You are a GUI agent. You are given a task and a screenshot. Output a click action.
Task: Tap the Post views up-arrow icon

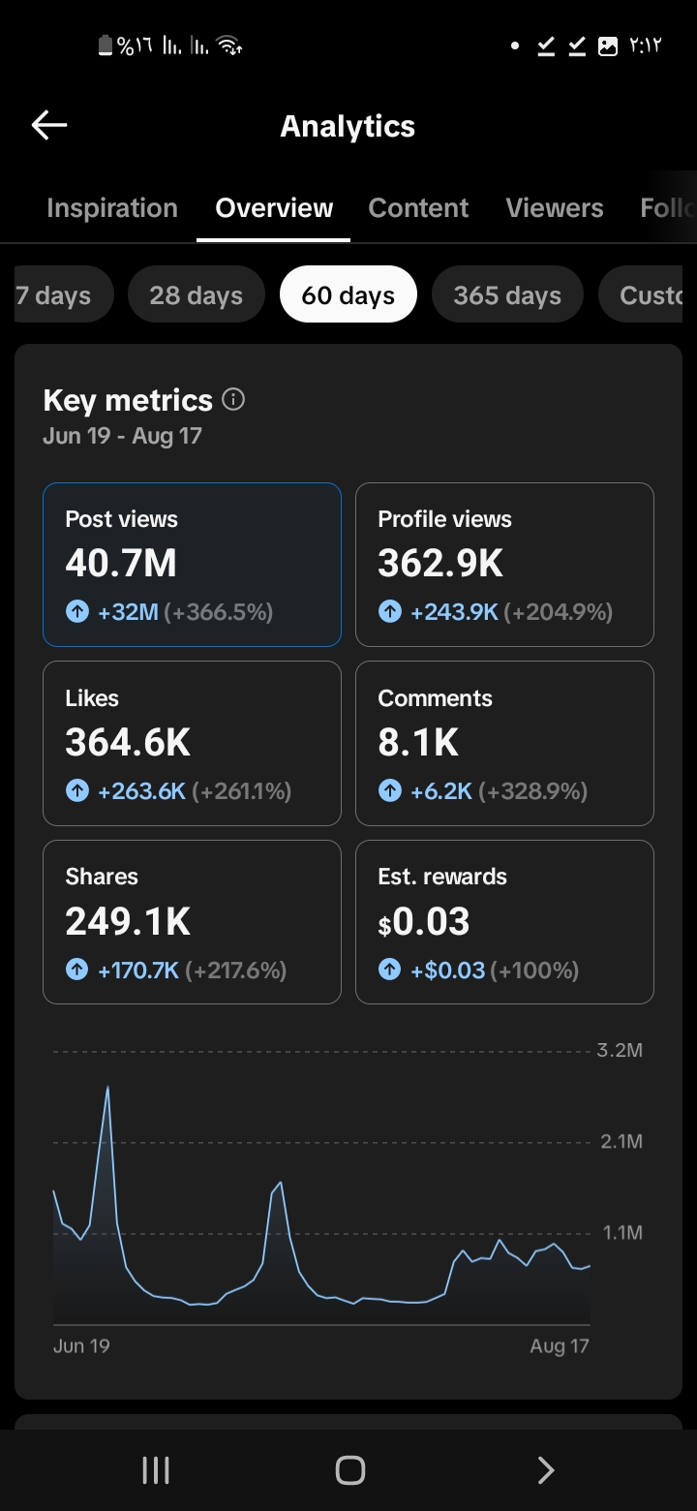pos(76,612)
